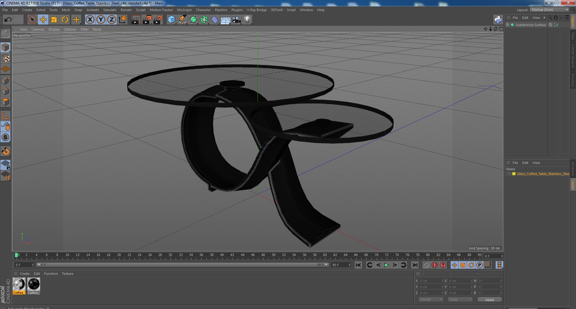Click the current frame 0 F field
Screen dimensions: 576x309
pos(24,265)
